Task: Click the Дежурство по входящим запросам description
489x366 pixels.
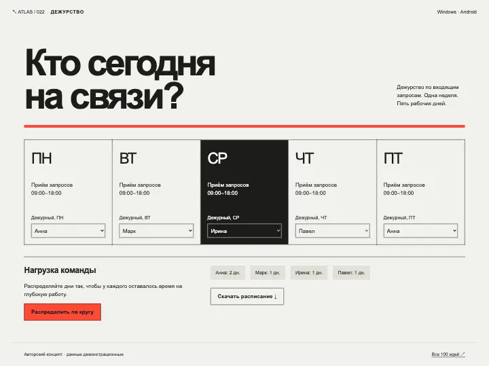Action: click(x=428, y=95)
